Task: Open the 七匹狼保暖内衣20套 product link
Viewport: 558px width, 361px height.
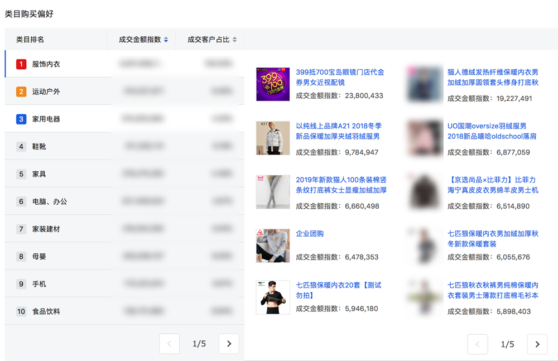Action: pos(339,290)
